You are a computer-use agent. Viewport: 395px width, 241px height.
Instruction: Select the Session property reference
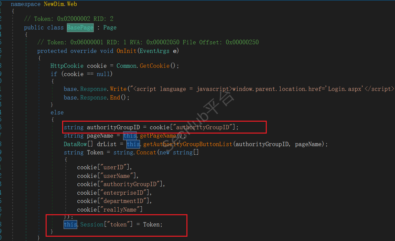click(x=92, y=224)
